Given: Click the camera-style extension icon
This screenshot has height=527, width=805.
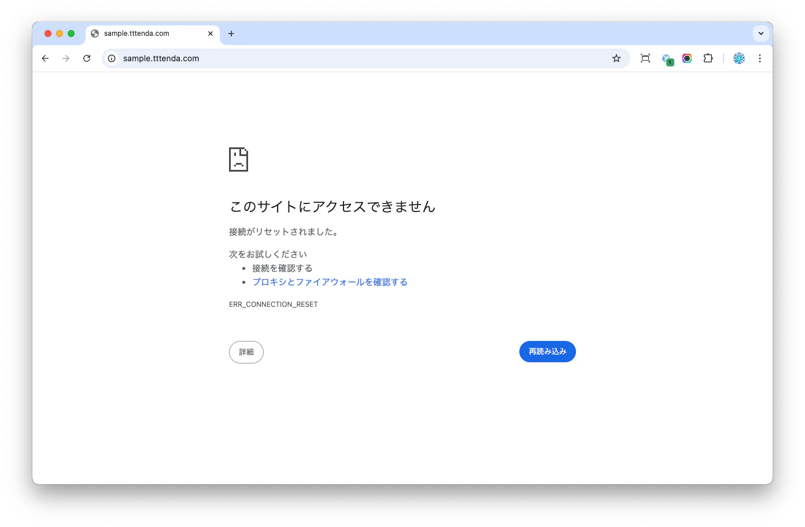Looking at the screenshot, I should tap(686, 58).
